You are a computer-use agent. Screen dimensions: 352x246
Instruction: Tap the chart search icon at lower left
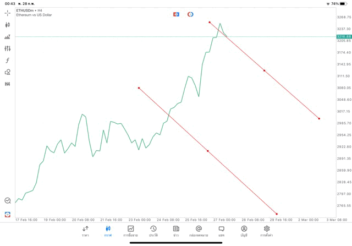coord(8,201)
